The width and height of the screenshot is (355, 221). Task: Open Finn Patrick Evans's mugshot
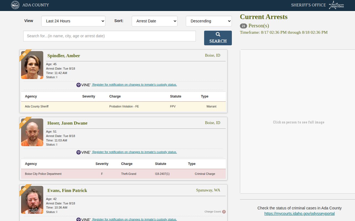tap(32, 200)
